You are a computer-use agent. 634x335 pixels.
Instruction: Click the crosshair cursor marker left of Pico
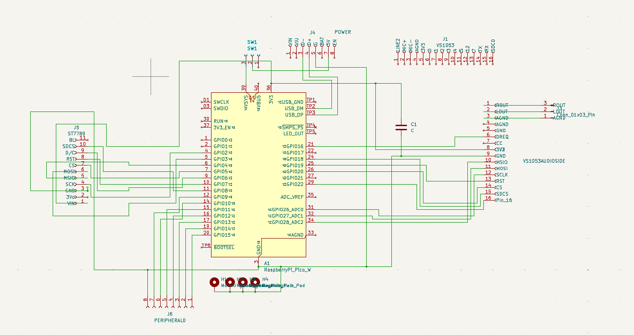[x=151, y=76]
